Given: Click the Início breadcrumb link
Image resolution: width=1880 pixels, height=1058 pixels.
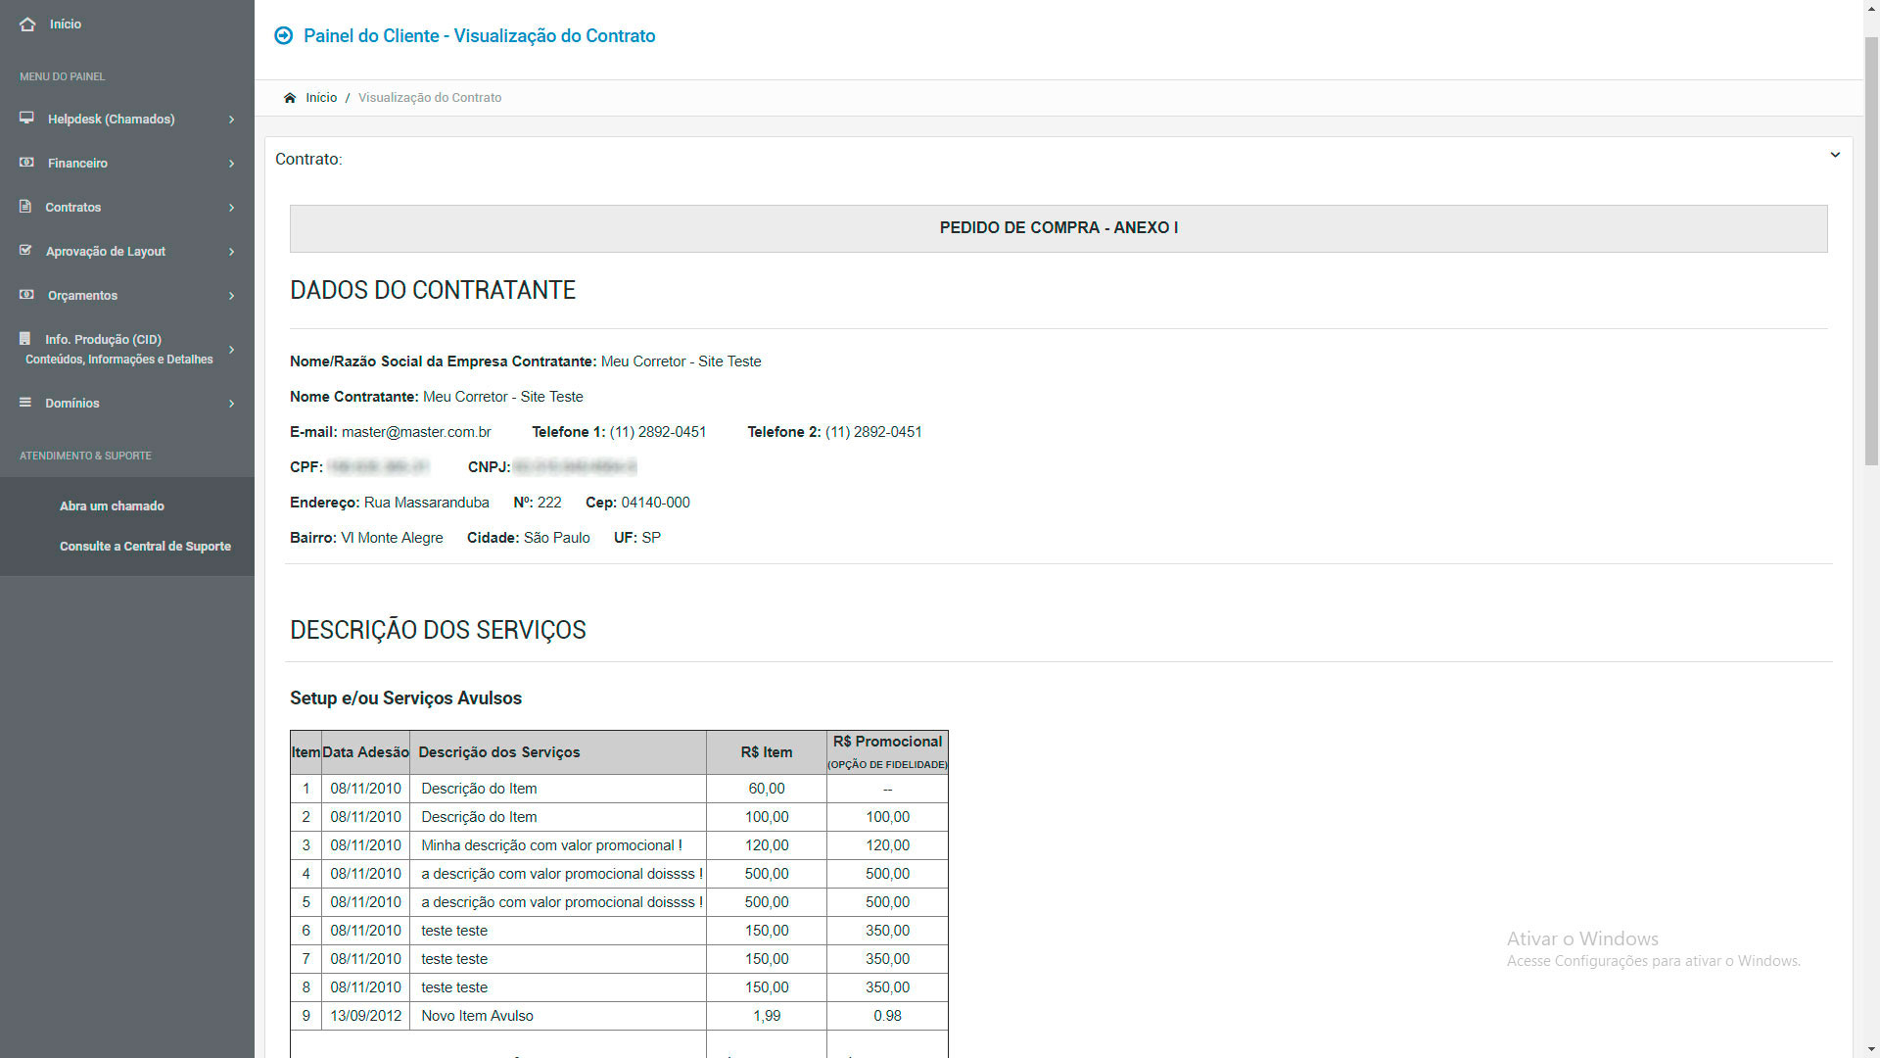Looking at the screenshot, I should pyautogui.click(x=321, y=98).
